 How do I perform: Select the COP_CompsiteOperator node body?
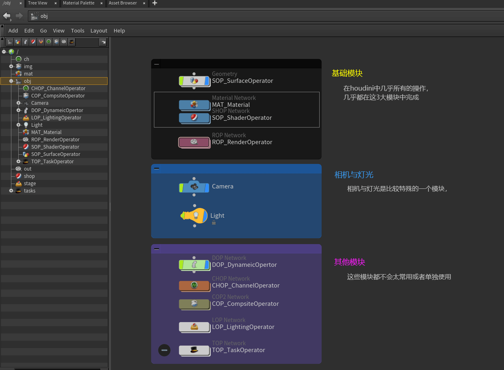tap(194, 304)
